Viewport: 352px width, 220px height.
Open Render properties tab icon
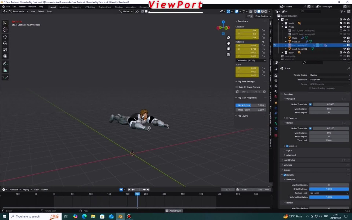click(276, 76)
